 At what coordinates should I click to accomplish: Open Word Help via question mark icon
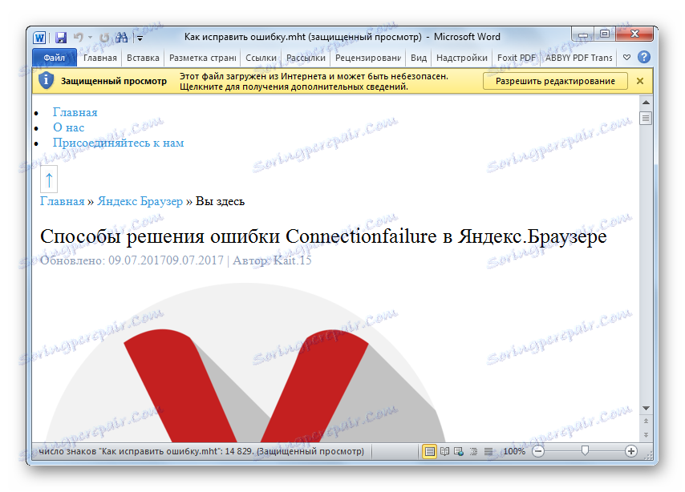(644, 57)
